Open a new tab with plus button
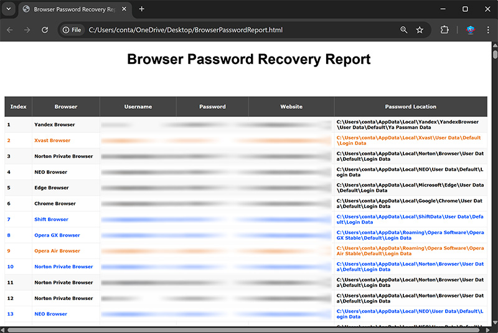The width and height of the screenshot is (498, 333). tap(142, 9)
